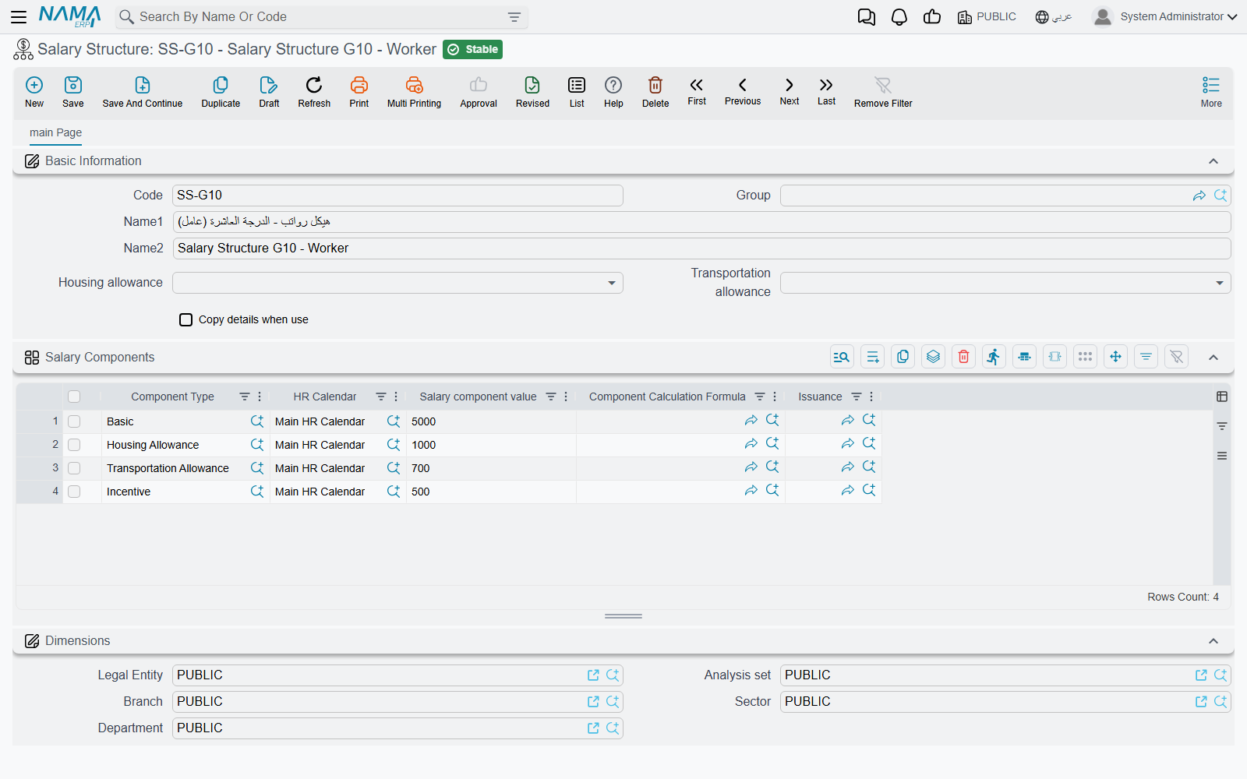Select the main Page tab
This screenshot has width=1247, height=779.
[x=55, y=132]
